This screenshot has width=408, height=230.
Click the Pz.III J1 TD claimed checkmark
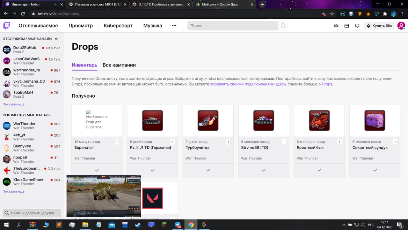point(152,170)
